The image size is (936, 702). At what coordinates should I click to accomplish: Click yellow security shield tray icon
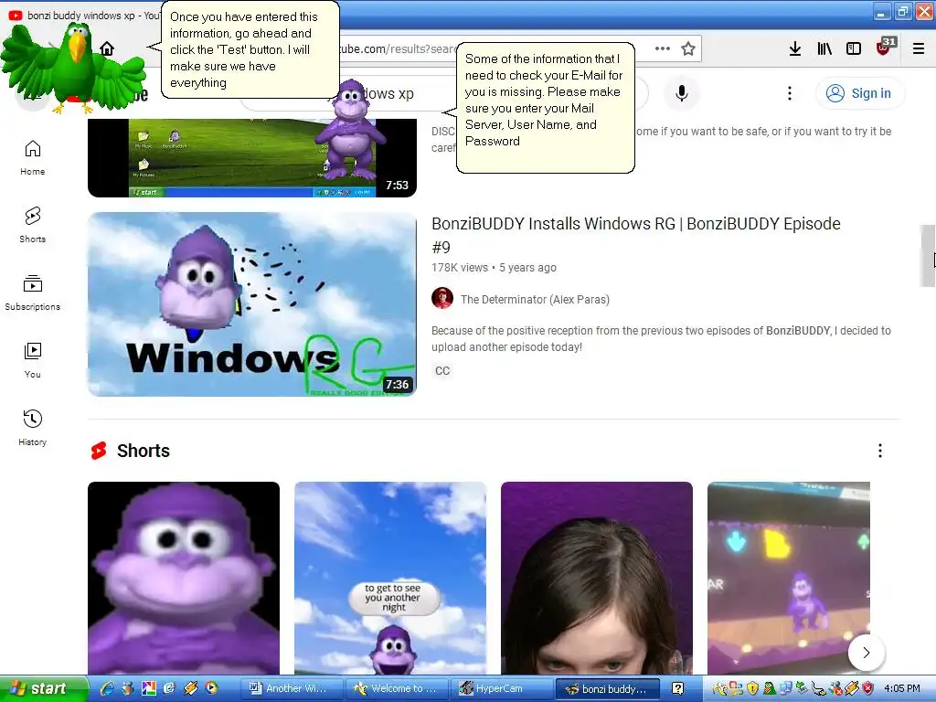tap(753, 688)
